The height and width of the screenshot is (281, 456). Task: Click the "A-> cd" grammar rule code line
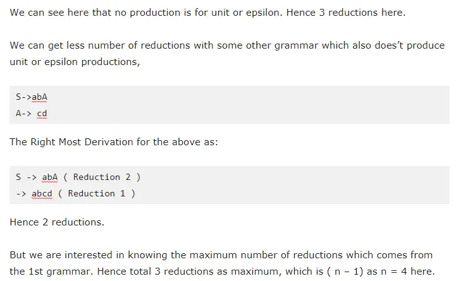pos(32,114)
